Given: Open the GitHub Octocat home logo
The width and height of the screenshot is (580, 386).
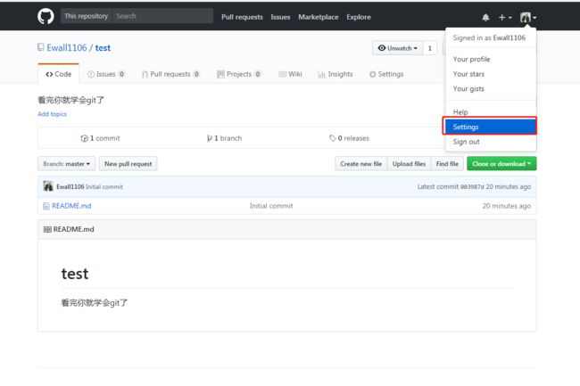Looking at the screenshot, I should click(46, 16).
